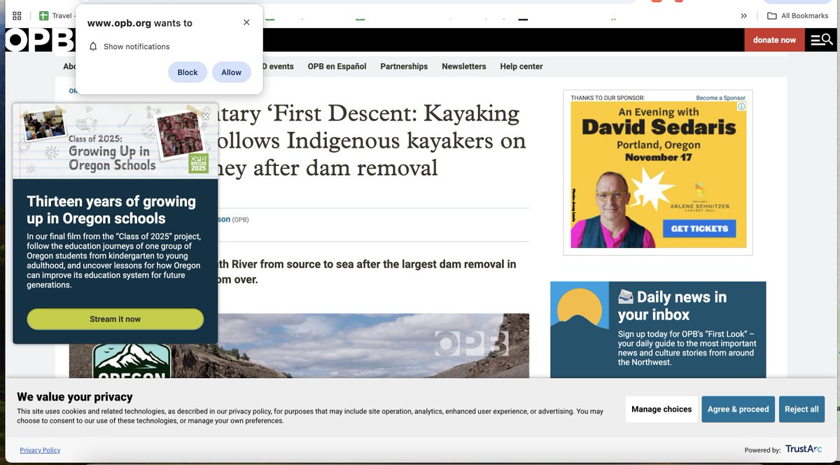Open the Partnerships menu item

[x=404, y=67]
